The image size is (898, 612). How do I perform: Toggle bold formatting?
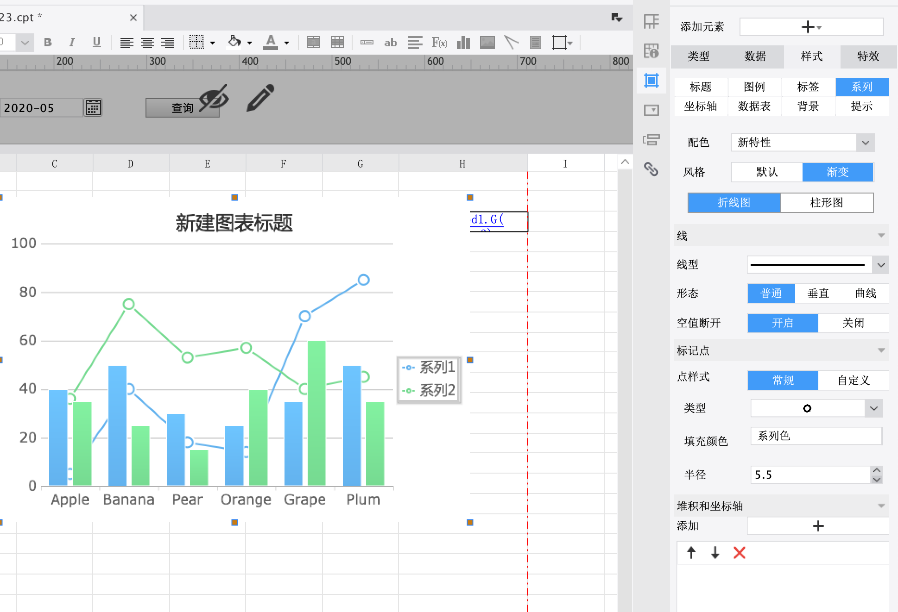point(48,43)
